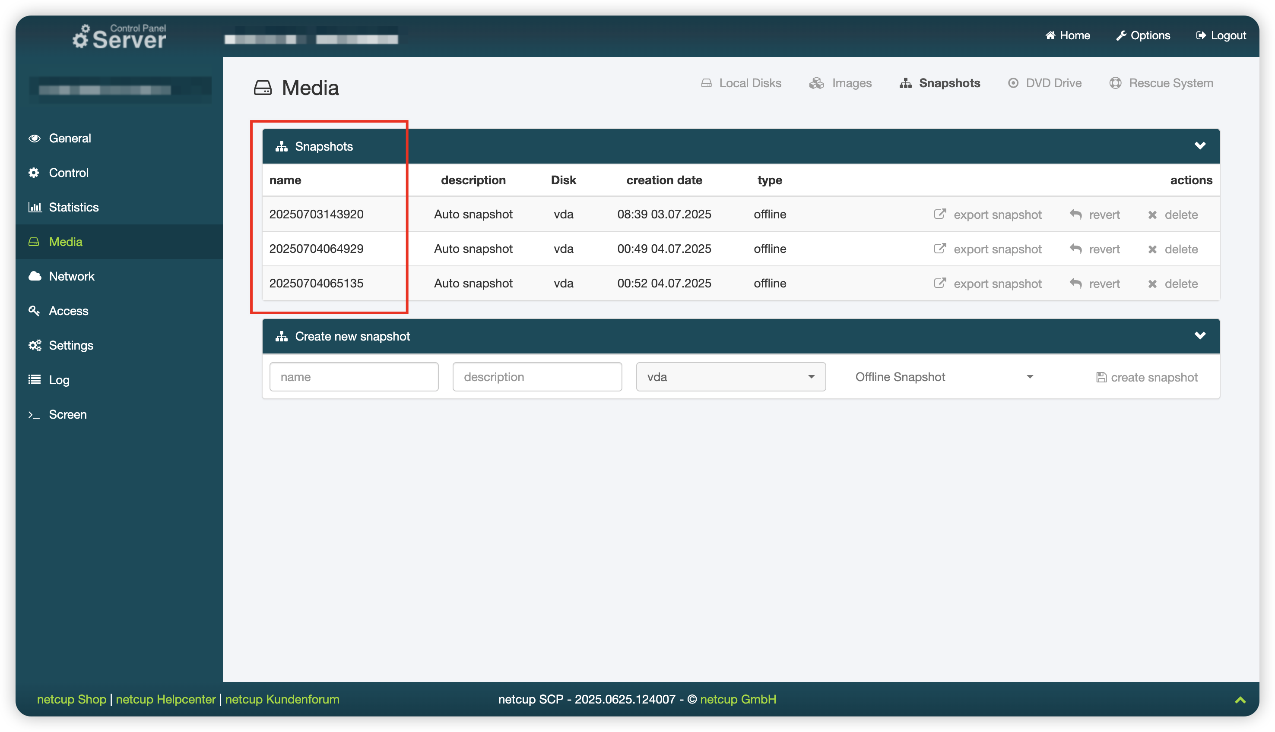Click revert arrow icon for snapshot 20250704064929
The width and height of the screenshot is (1275, 732).
pos(1075,249)
